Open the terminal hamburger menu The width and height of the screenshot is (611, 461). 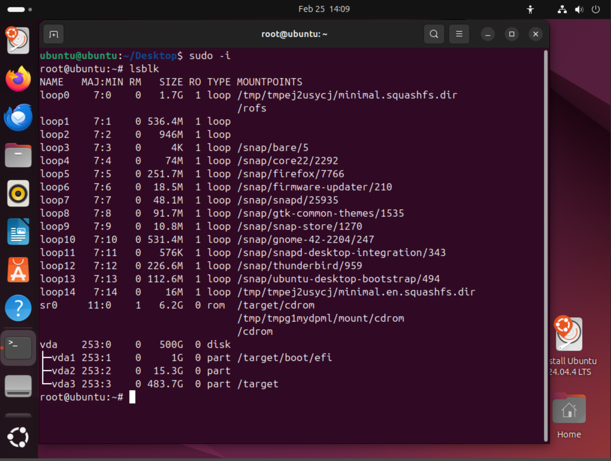pos(459,34)
